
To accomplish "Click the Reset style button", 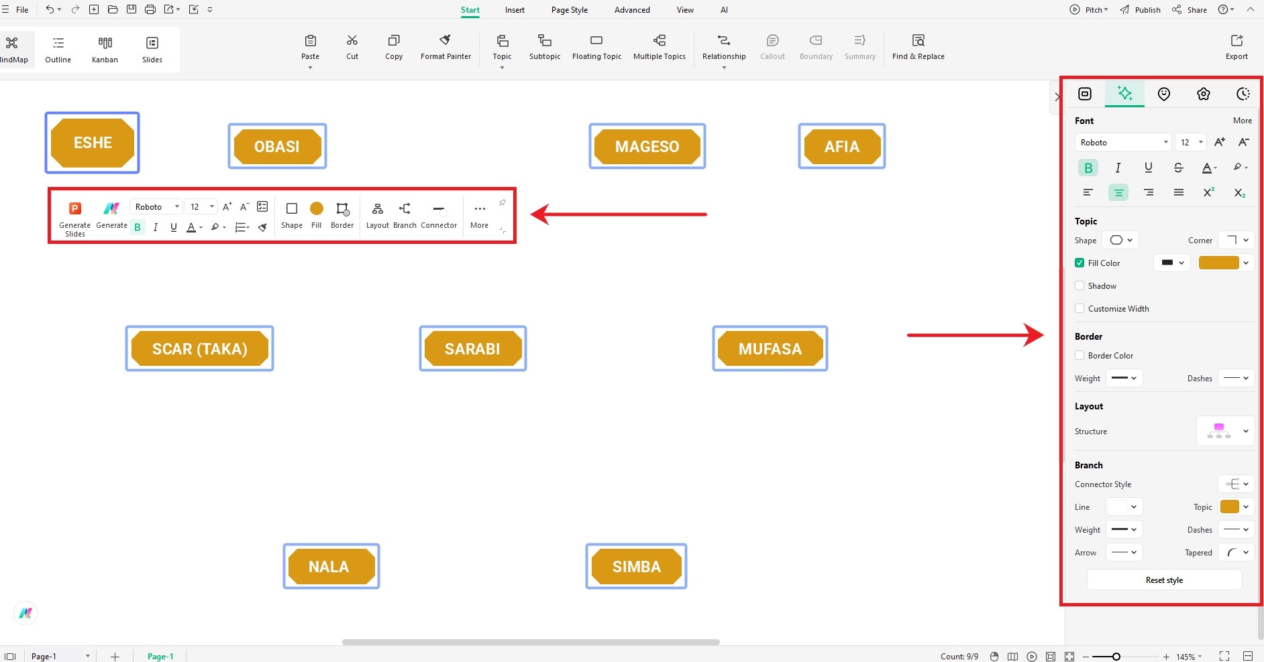I will [x=1164, y=580].
